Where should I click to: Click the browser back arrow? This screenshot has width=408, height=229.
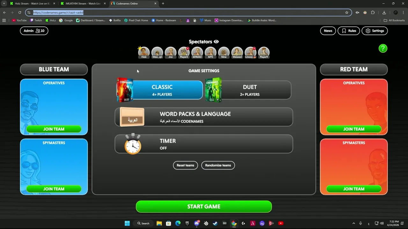point(4,12)
